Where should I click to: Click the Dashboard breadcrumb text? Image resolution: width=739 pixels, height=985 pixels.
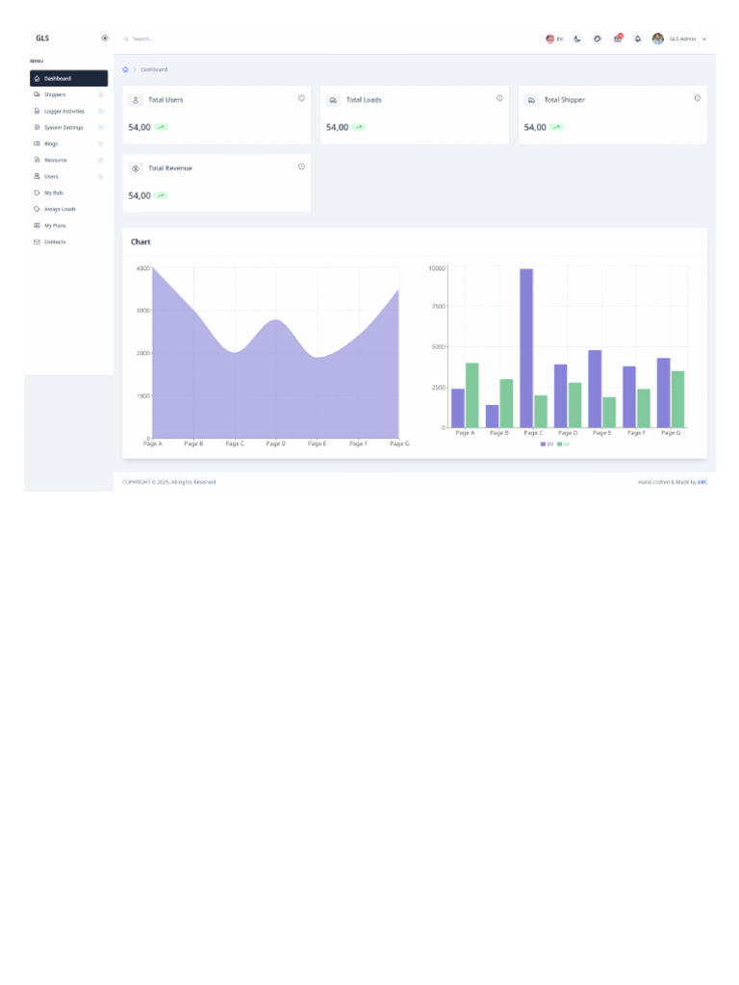[x=154, y=69]
